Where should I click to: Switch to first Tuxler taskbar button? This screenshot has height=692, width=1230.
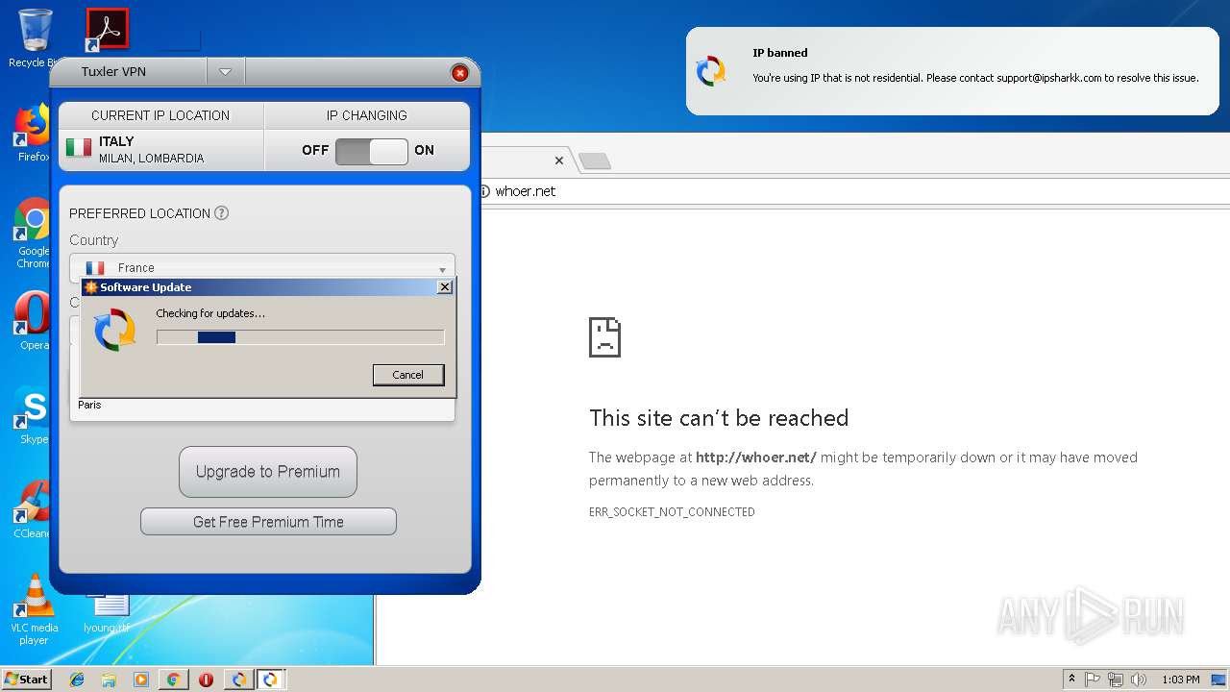click(238, 680)
